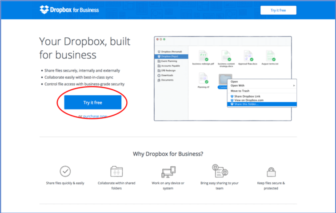The height and width of the screenshot is (213, 336).
Task: Click the Dropbox icon beside Share Dropbox Link
Action: click(x=232, y=96)
